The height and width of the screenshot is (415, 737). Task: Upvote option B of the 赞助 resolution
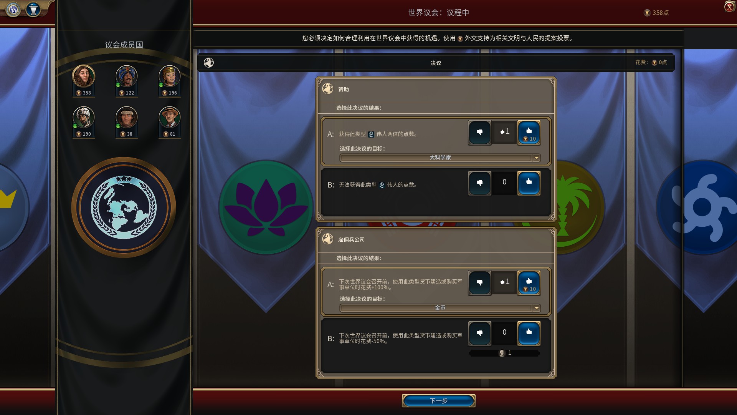point(529,183)
